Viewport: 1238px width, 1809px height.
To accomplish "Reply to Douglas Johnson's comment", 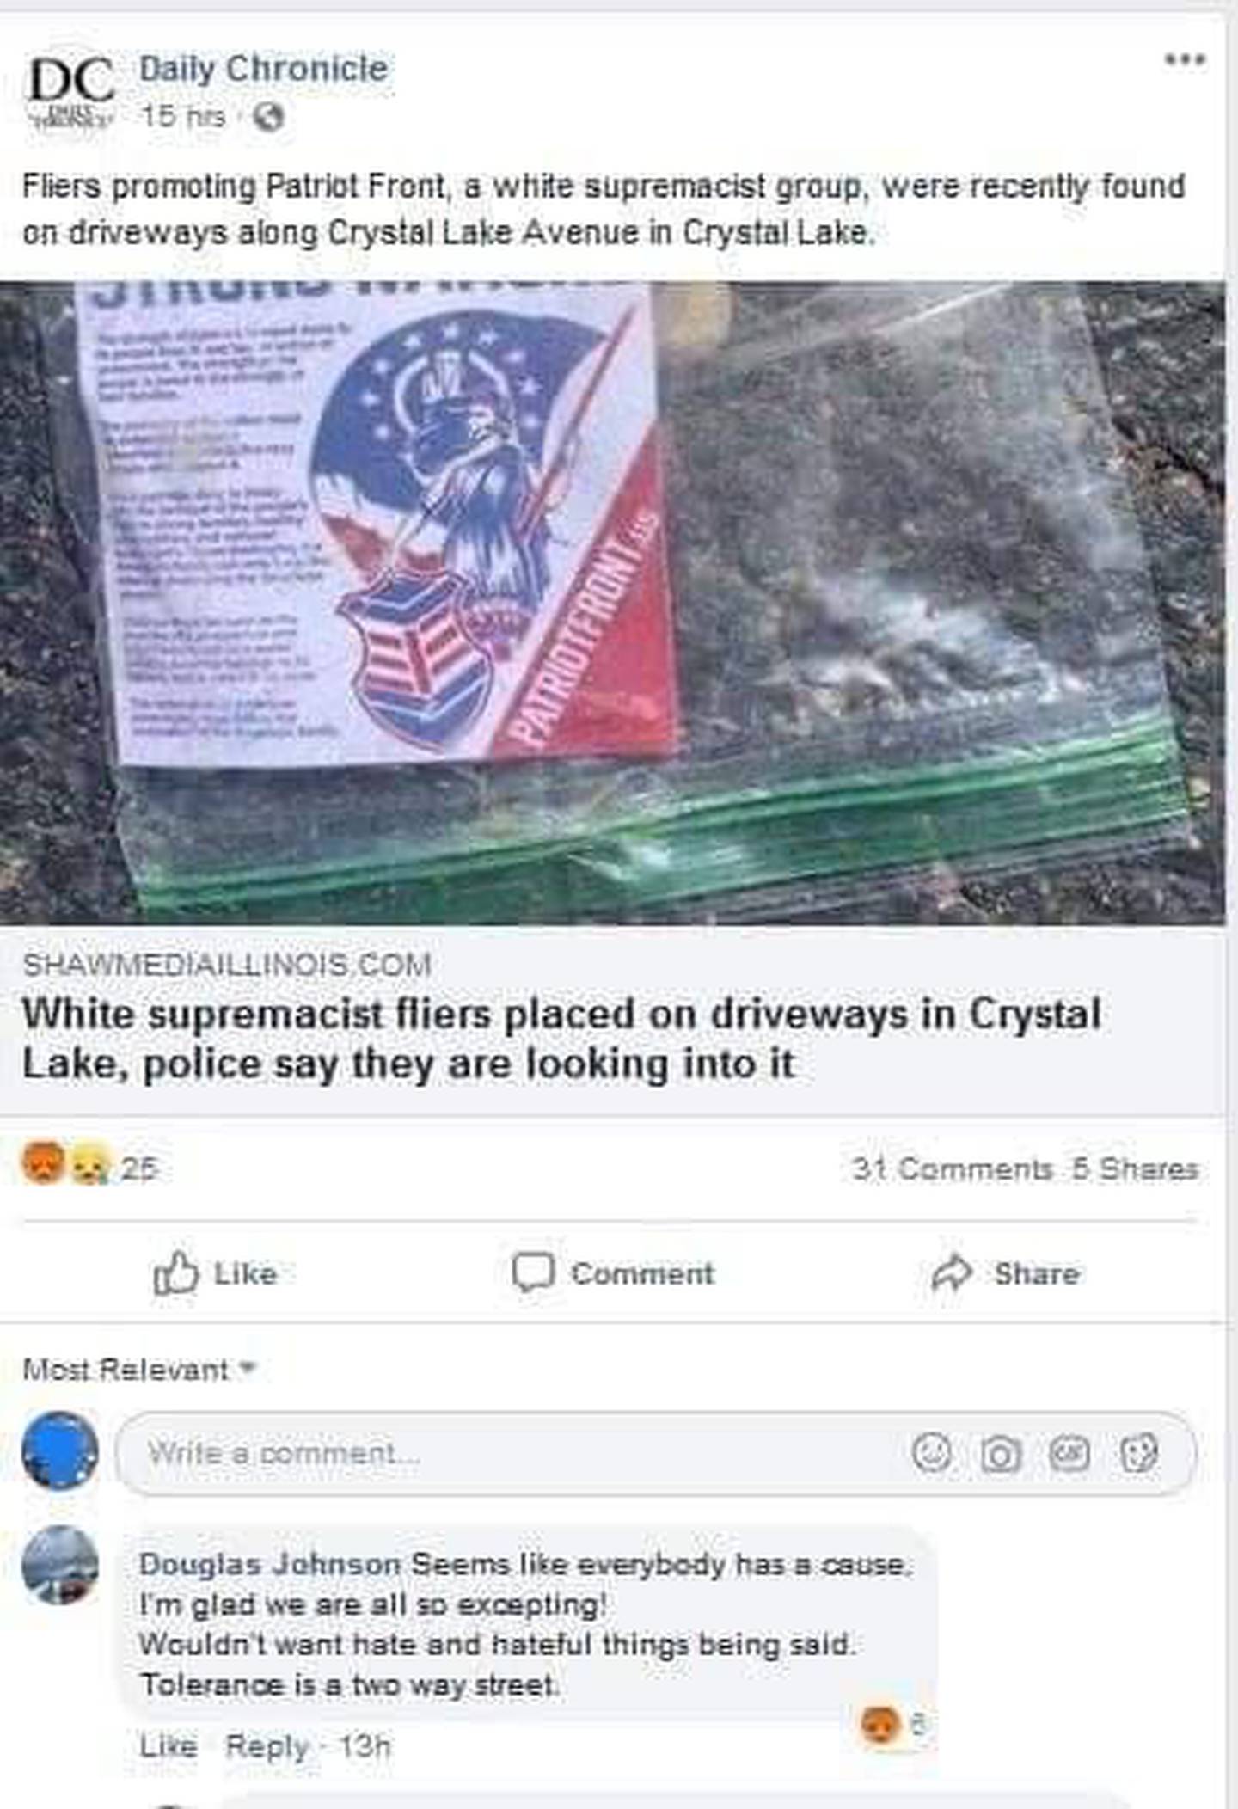I will [267, 1746].
